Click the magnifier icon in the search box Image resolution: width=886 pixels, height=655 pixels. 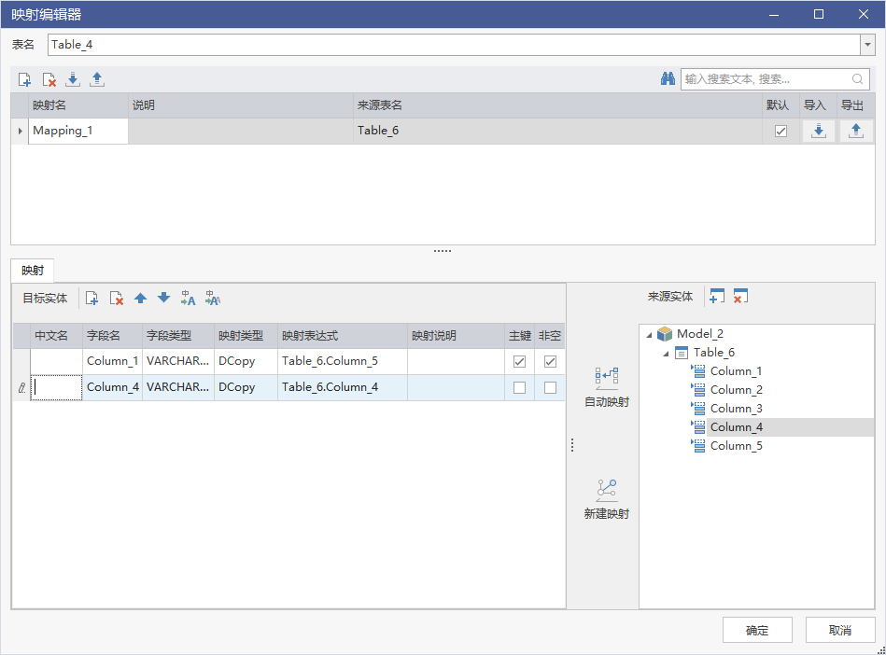pyautogui.click(x=857, y=79)
